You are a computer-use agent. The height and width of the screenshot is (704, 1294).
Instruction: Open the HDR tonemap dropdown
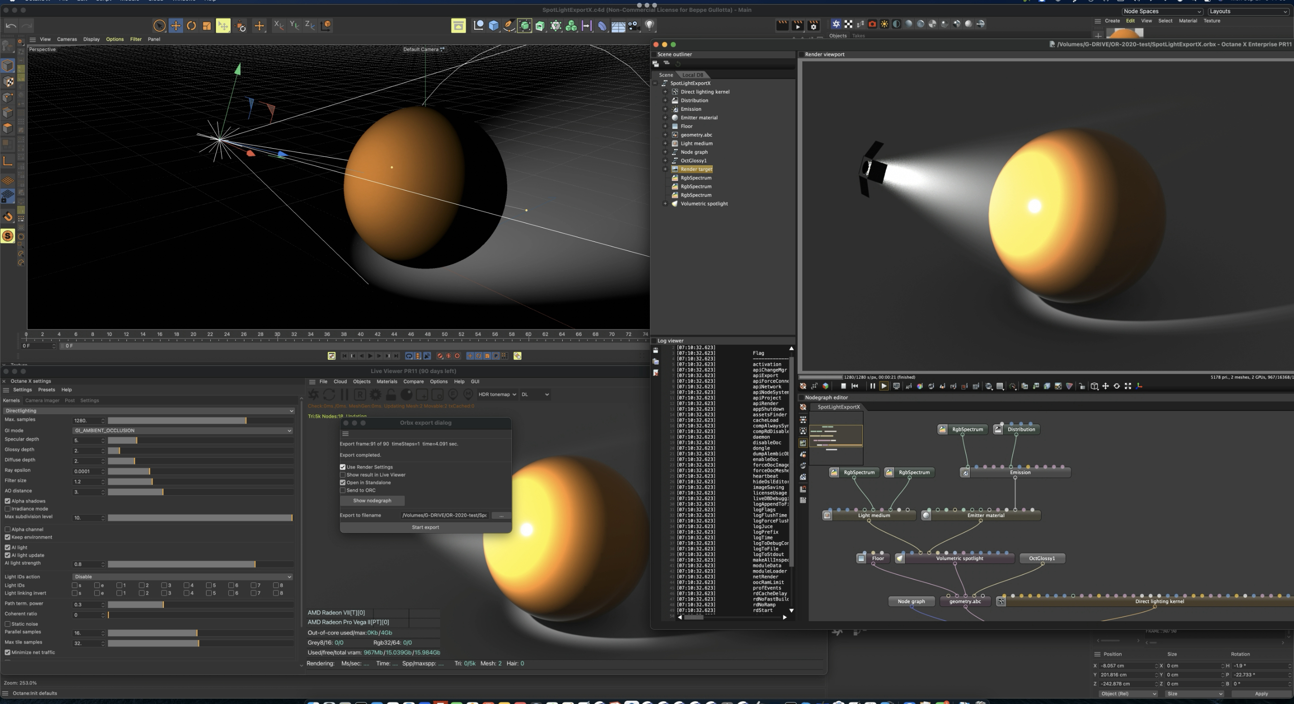(x=497, y=395)
